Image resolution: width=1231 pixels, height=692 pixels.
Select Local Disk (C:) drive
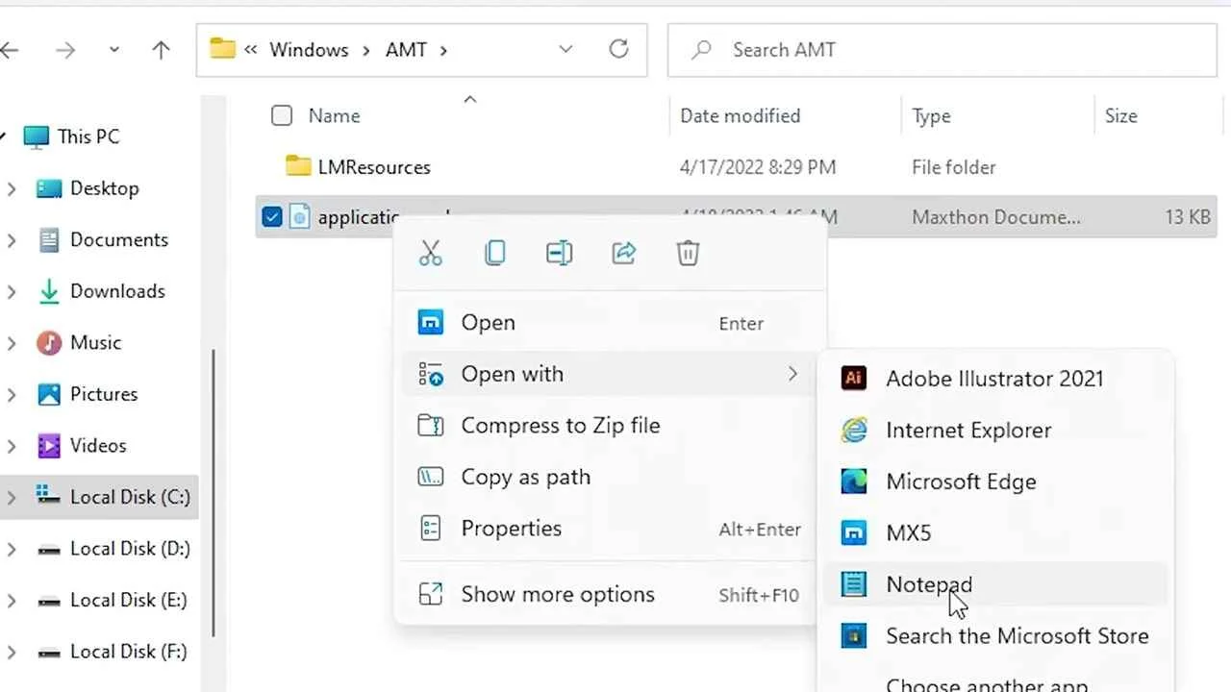click(130, 497)
